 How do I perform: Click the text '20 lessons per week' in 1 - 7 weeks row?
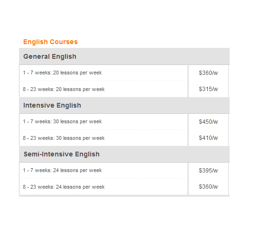point(77,73)
